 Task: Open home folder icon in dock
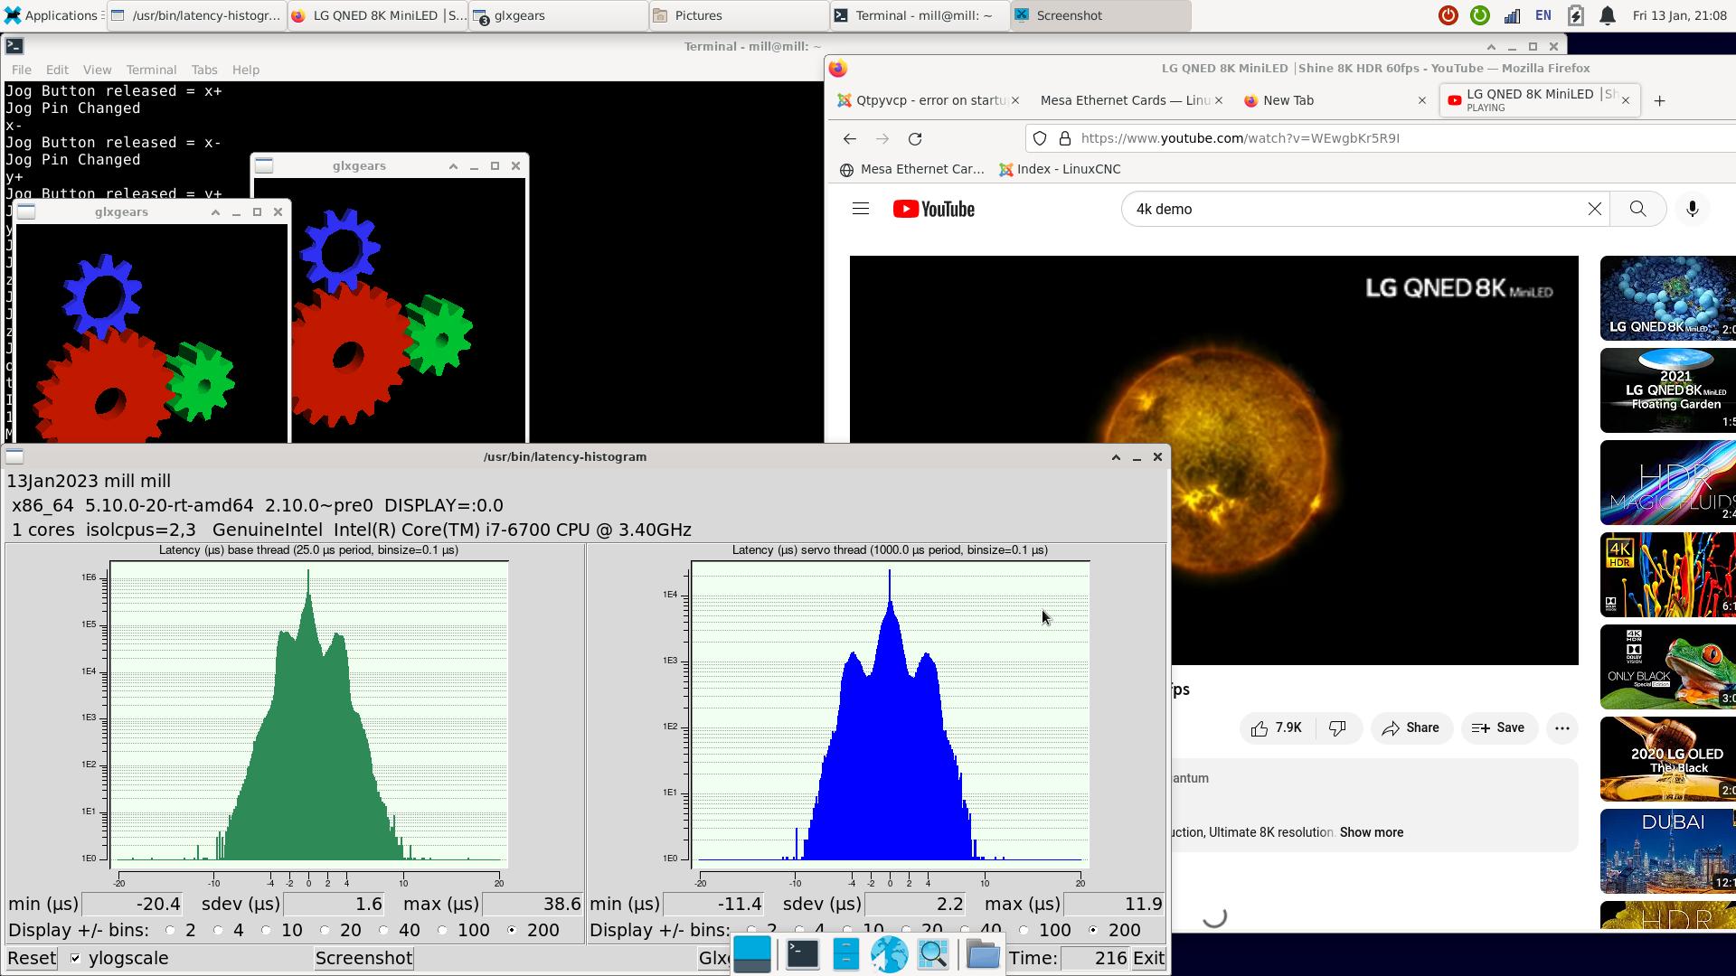[983, 954]
